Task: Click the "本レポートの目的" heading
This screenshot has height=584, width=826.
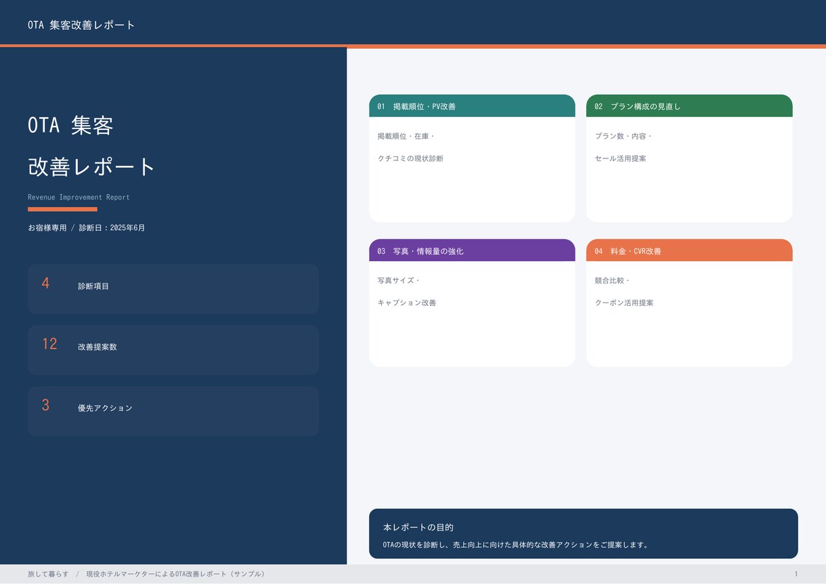Action: click(418, 527)
